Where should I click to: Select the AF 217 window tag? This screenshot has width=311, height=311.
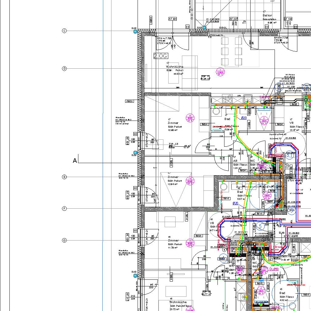coord(128,297)
